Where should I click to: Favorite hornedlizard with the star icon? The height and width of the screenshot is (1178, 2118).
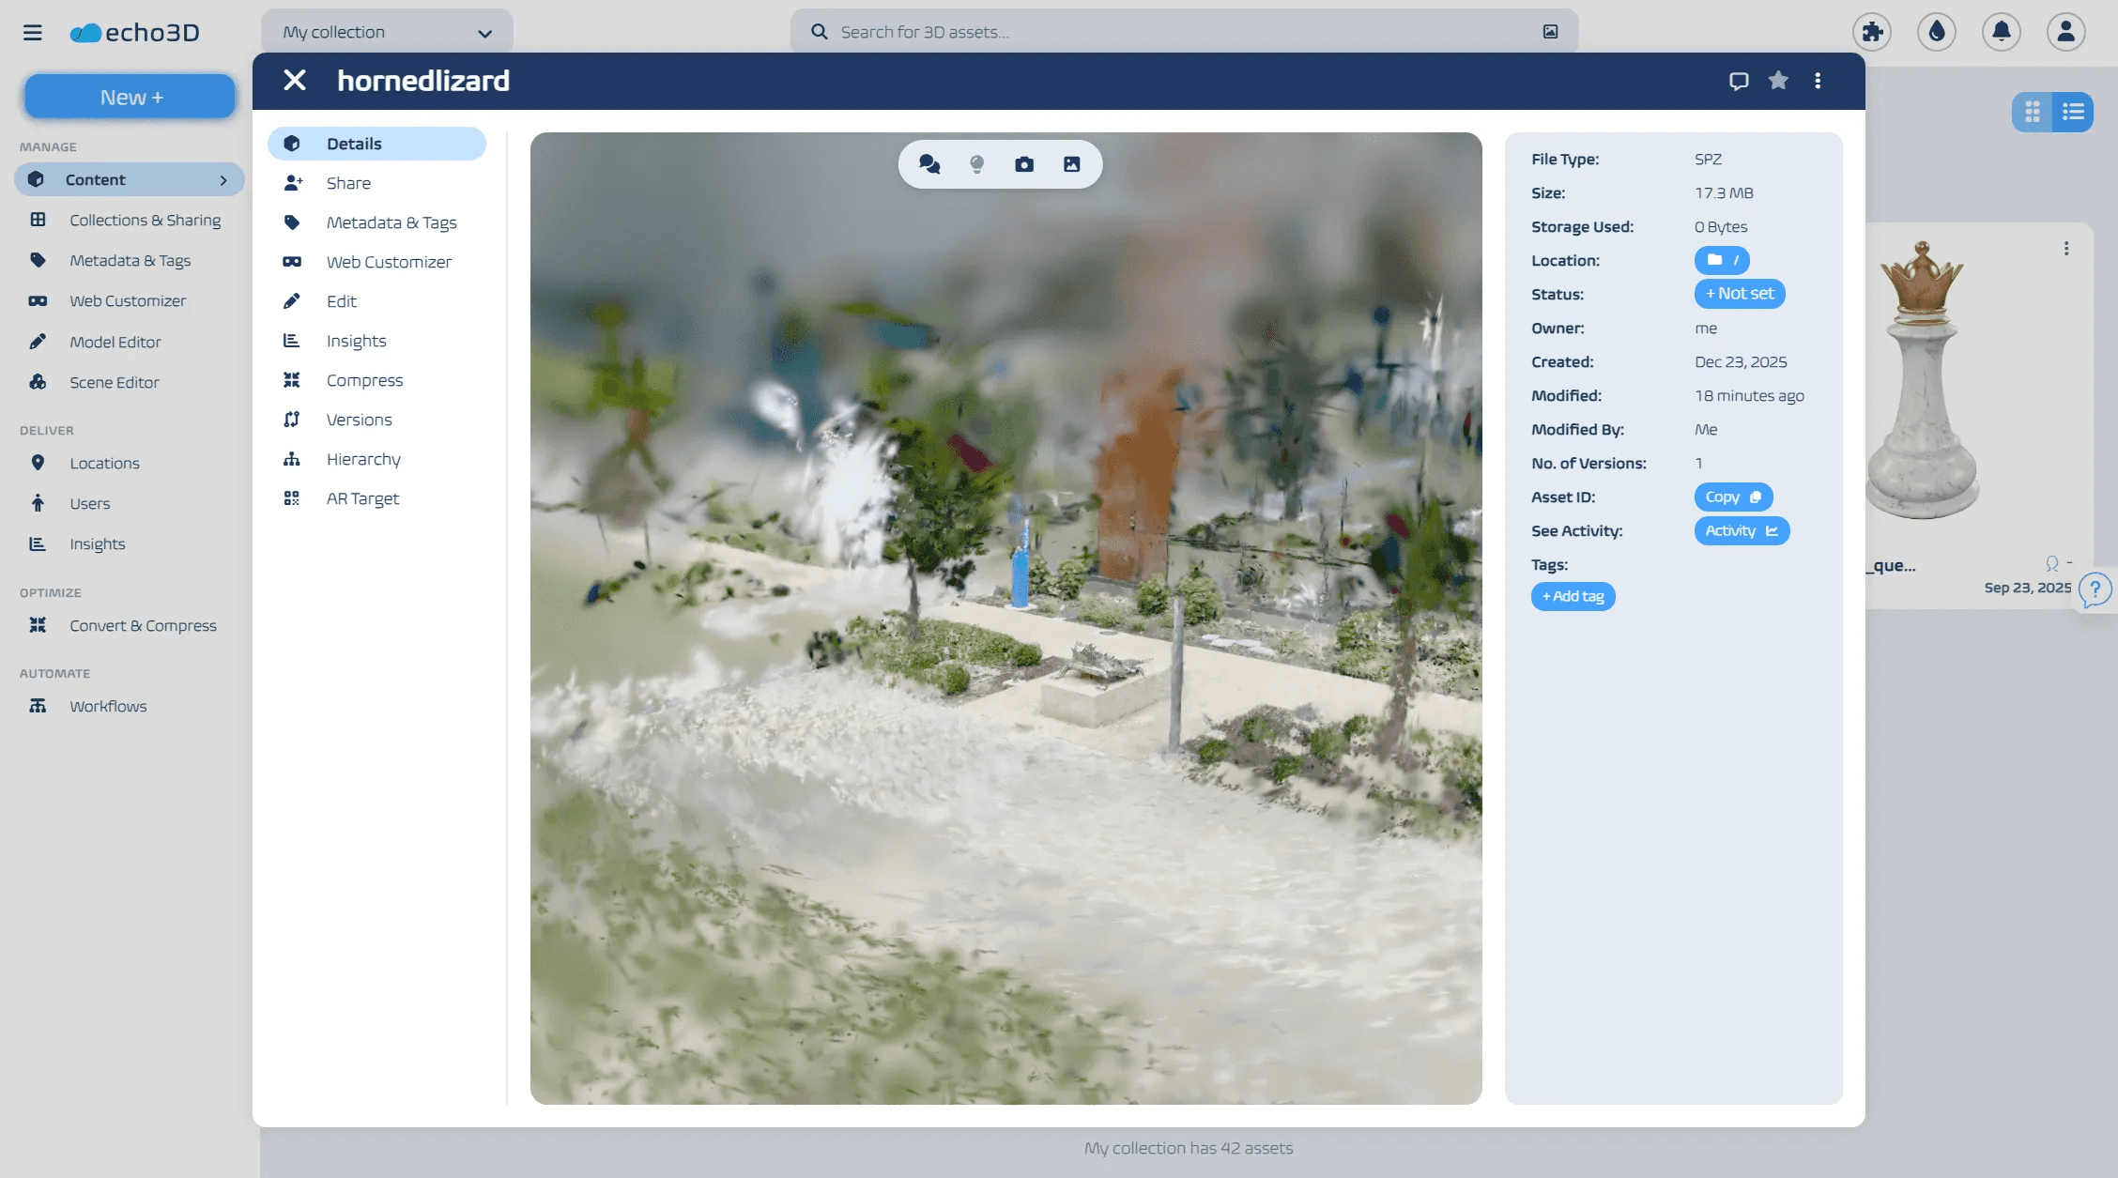pyautogui.click(x=1778, y=81)
